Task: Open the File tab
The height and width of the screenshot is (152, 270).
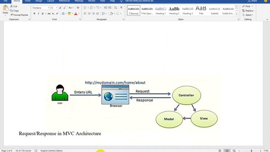Action: 5,1
